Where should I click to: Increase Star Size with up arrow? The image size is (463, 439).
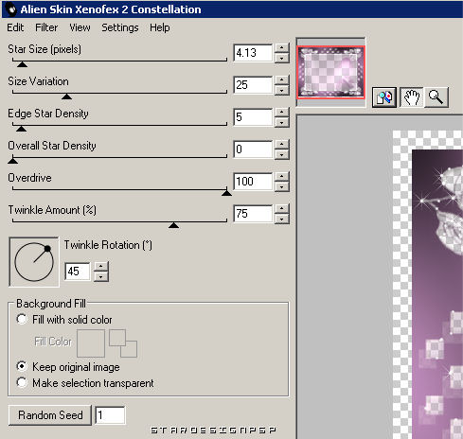[281, 48]
